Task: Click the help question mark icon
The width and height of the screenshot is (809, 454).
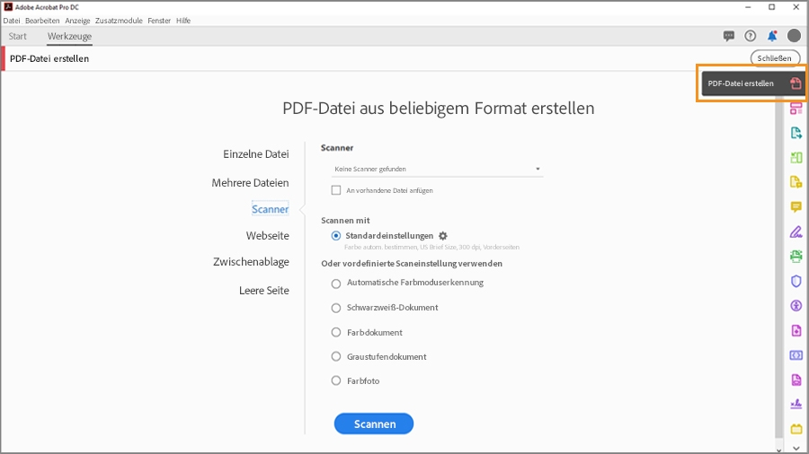Action: (751, 36)
